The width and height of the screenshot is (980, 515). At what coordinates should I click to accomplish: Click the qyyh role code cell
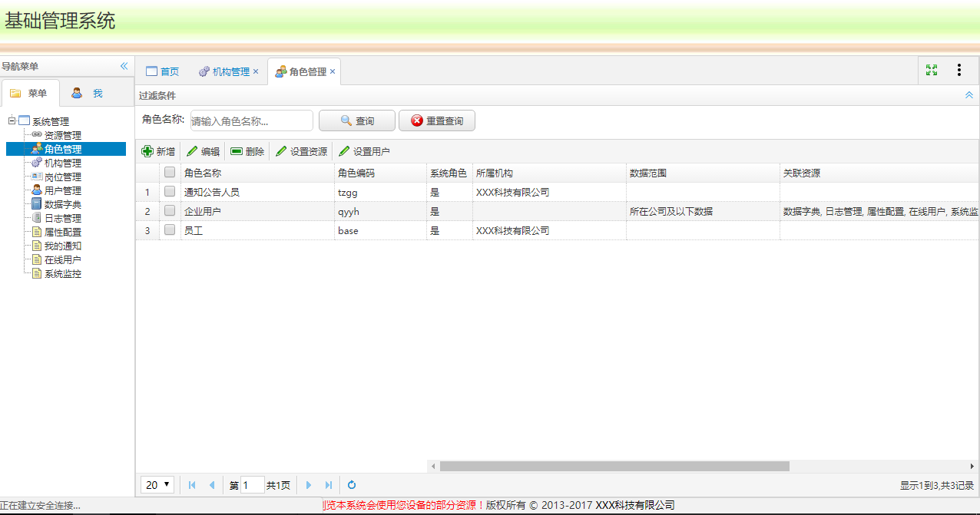pyautogui.click(x=380, y=211)
